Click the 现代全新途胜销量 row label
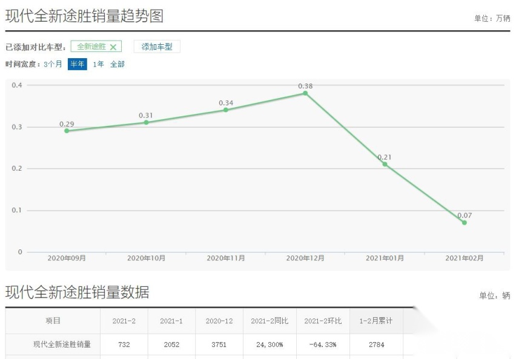The image size is (516, 359). click(x=62, y=344)
